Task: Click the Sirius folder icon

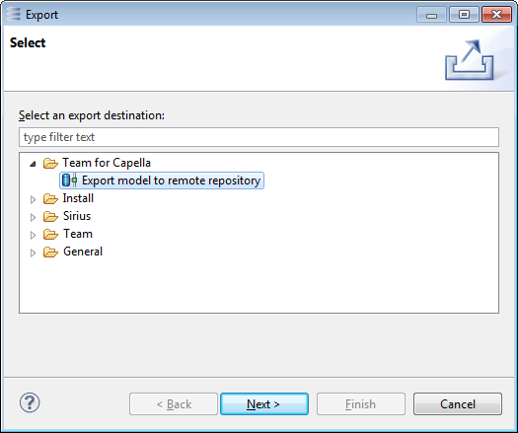Action: click(50, 216)
